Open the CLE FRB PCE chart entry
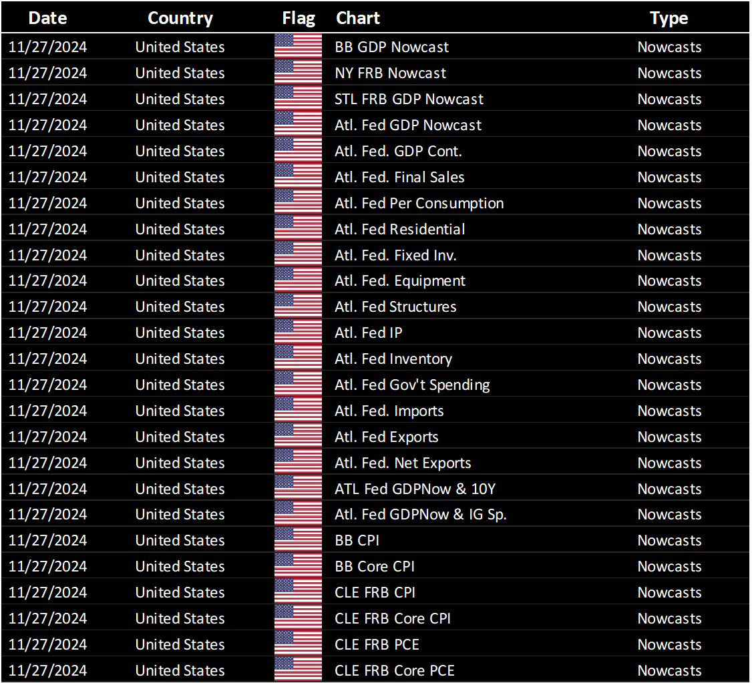This screenshot has height=683, width=752. [377, 644]
